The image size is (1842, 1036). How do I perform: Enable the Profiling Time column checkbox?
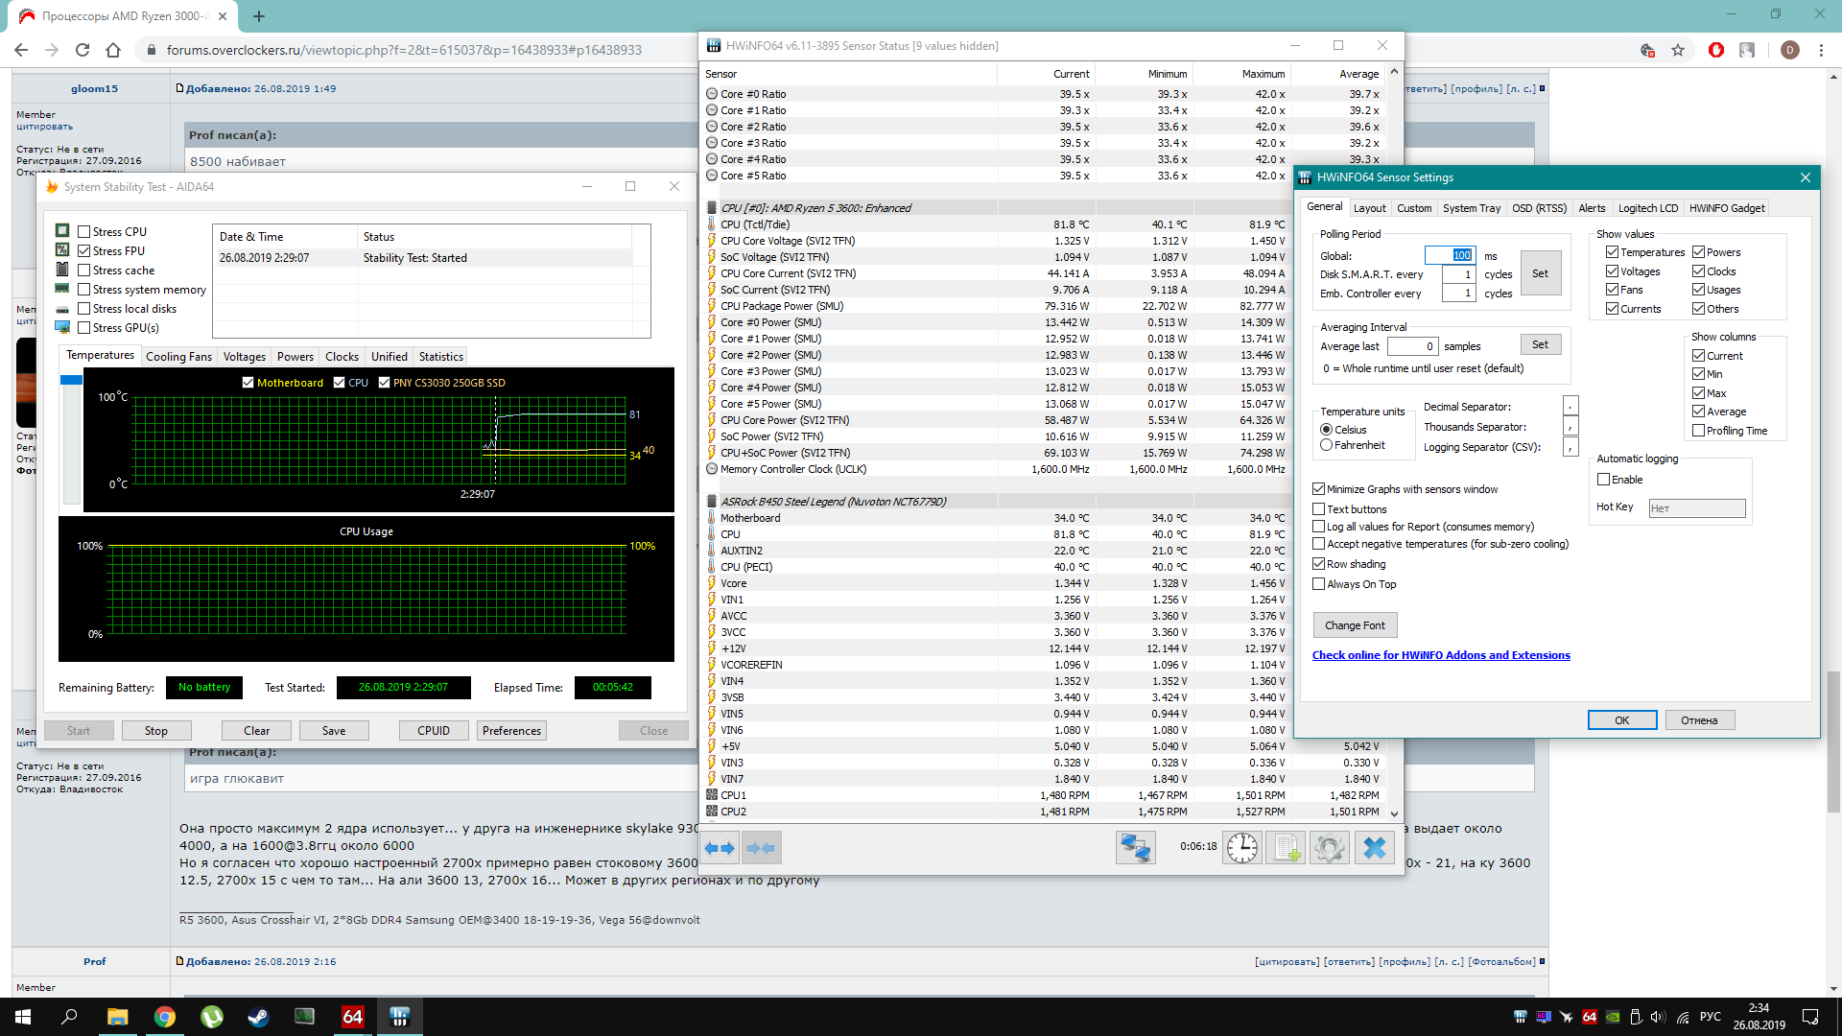1699,431
